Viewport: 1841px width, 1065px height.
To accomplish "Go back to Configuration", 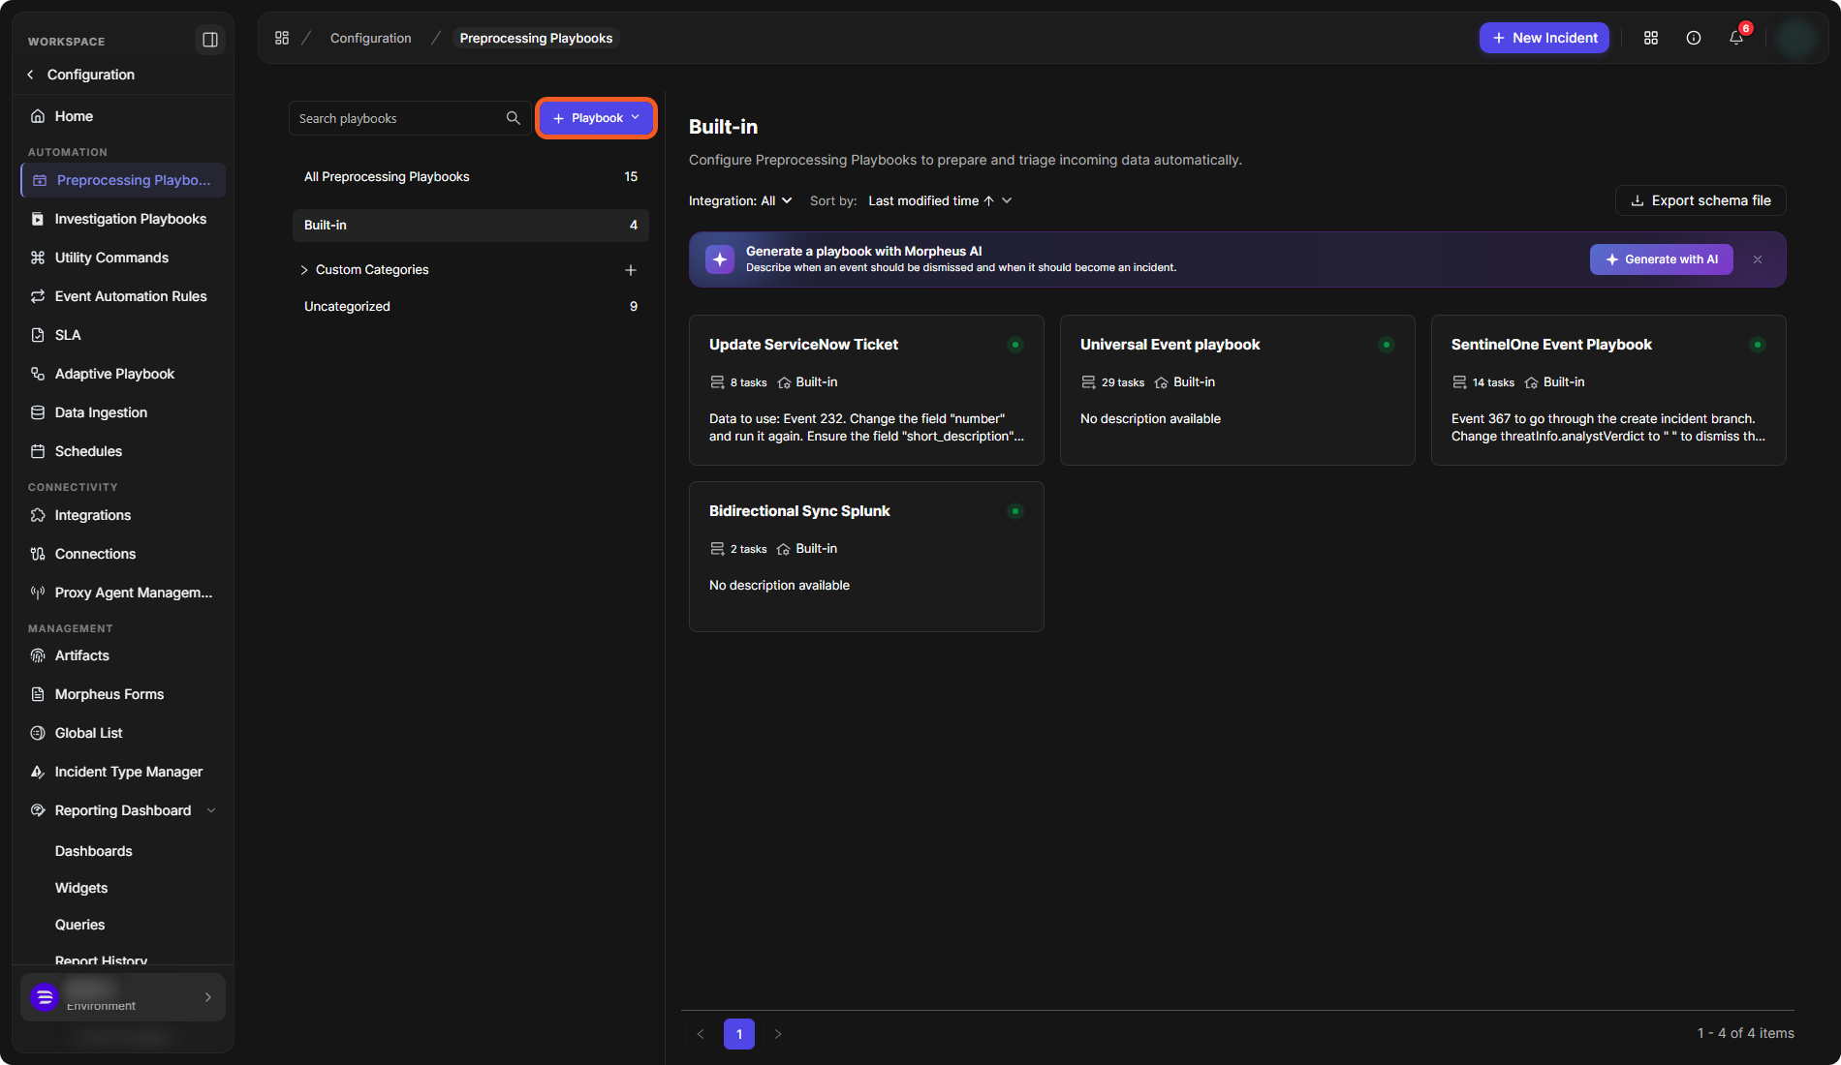I will click(x=81, y=75).
